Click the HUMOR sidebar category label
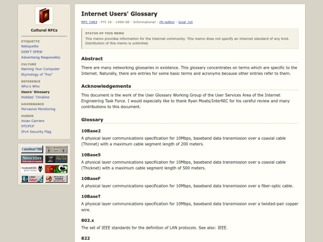 (27, 116)
